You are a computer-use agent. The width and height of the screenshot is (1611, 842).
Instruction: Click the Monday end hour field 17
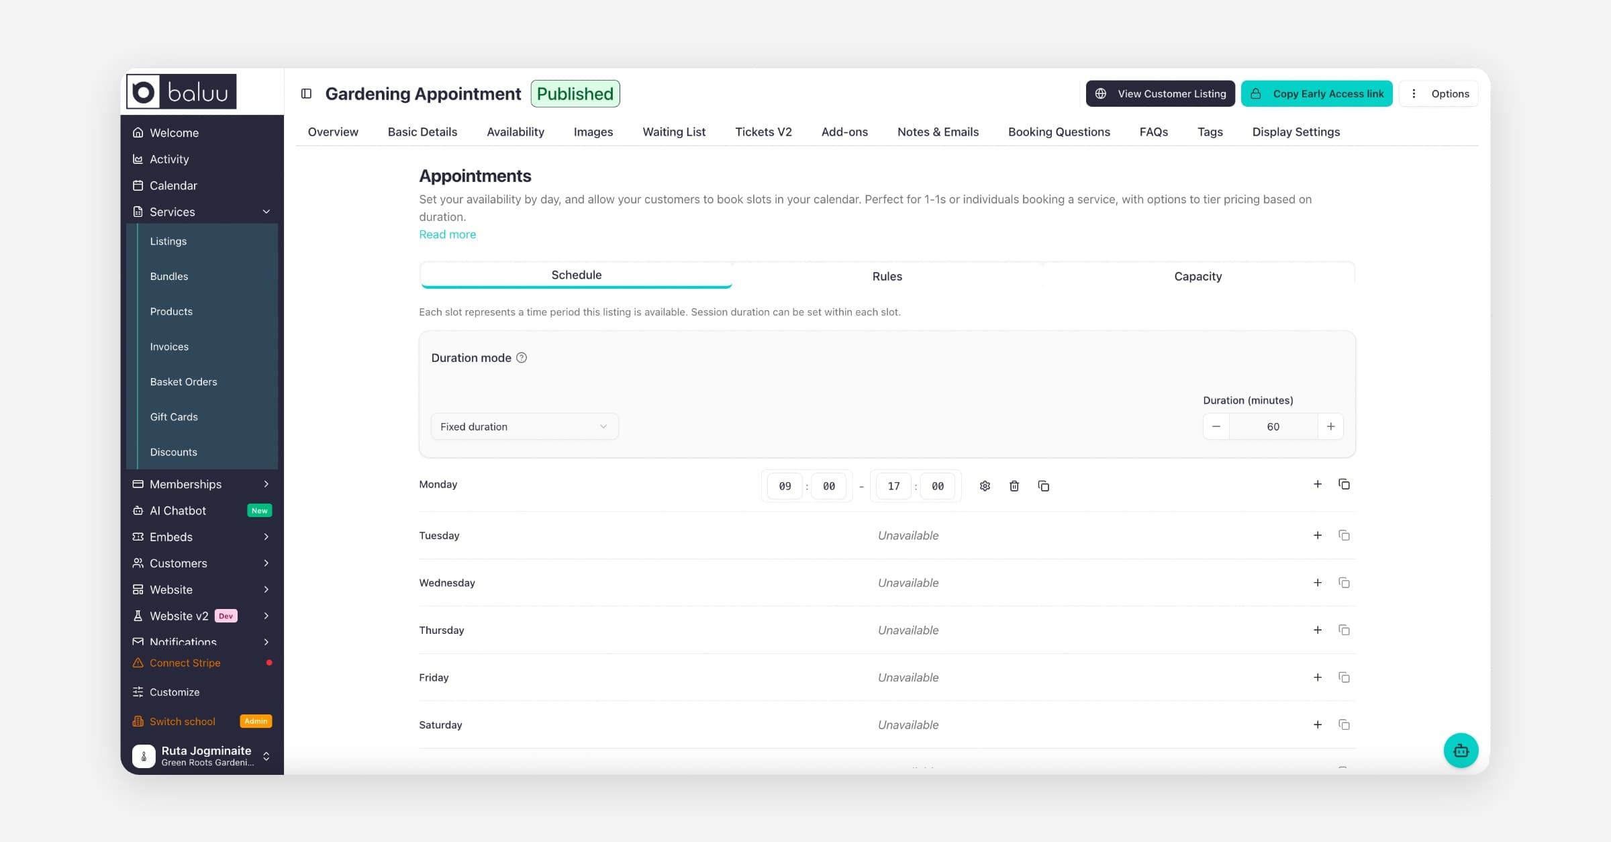pyautogui.click(x=893, y=486)
